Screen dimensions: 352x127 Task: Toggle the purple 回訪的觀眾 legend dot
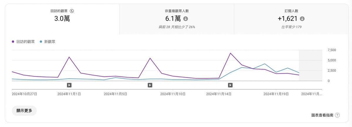[13, 42]
